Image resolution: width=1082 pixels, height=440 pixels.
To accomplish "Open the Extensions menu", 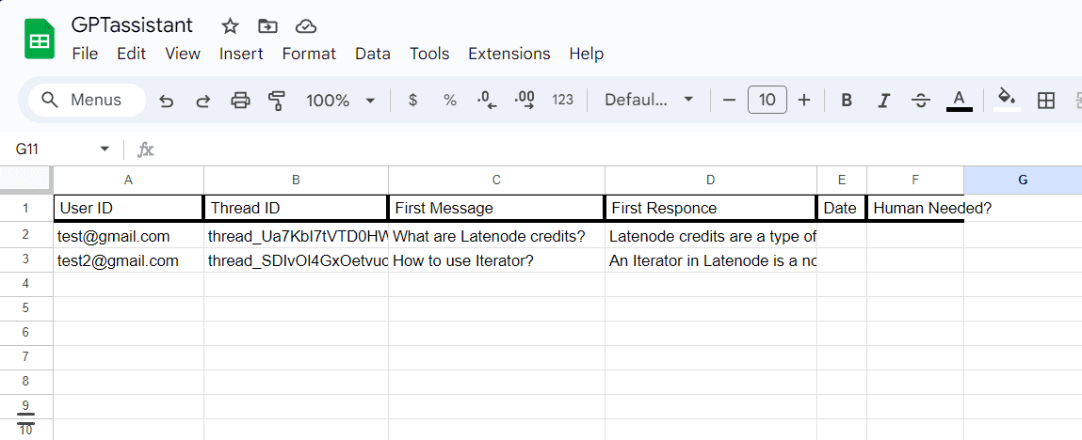I will point(509,54).
